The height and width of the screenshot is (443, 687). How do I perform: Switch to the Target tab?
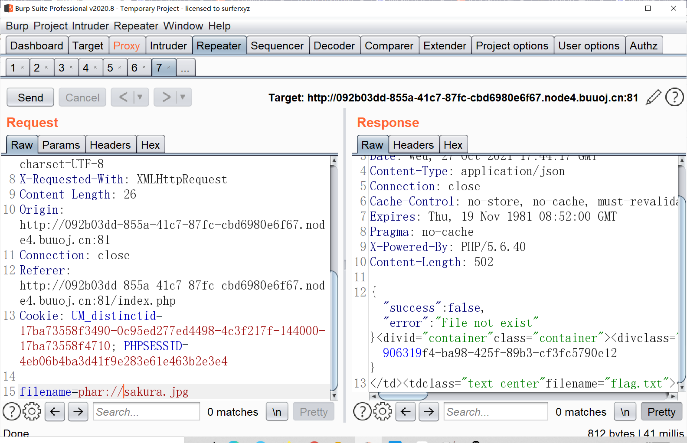coord(88,46)
